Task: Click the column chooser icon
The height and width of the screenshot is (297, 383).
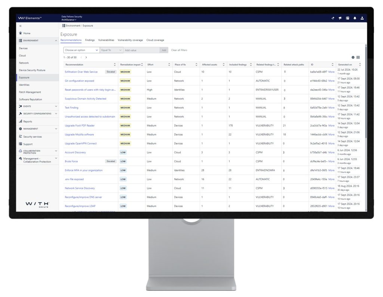Action: coord(358,57)
